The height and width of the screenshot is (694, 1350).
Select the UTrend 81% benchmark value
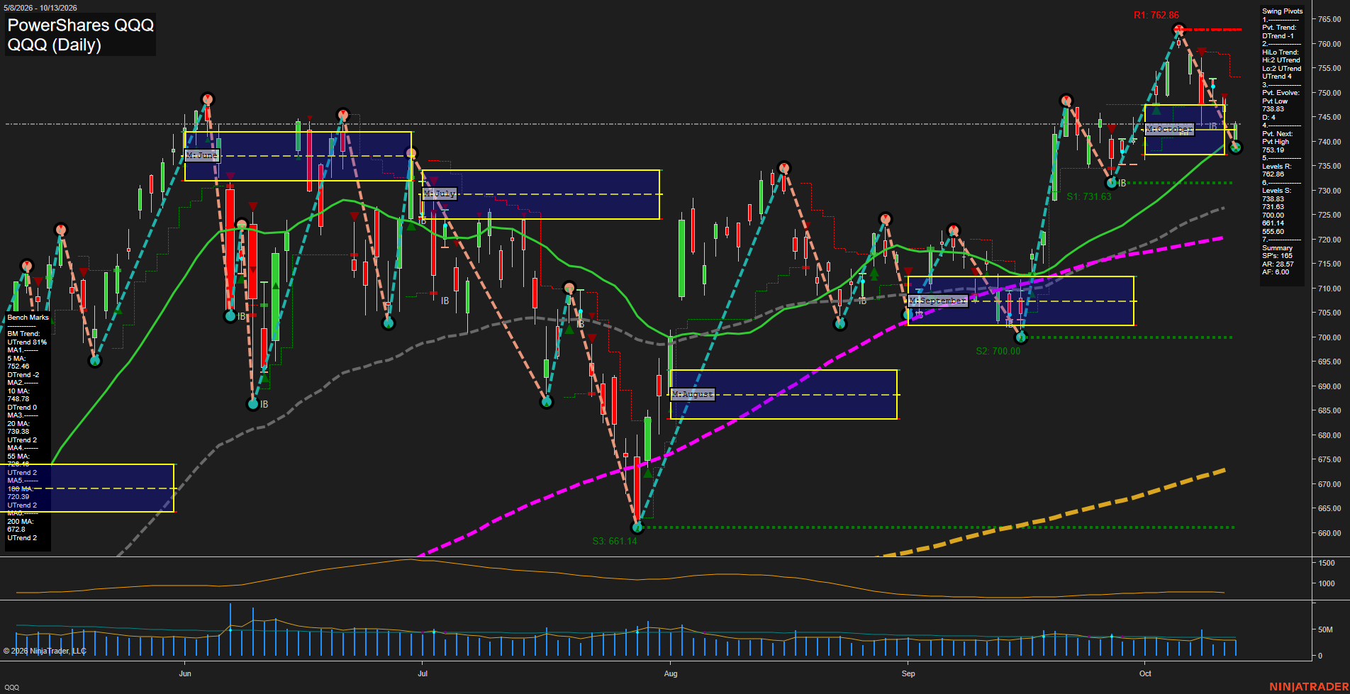click(27, 342)
